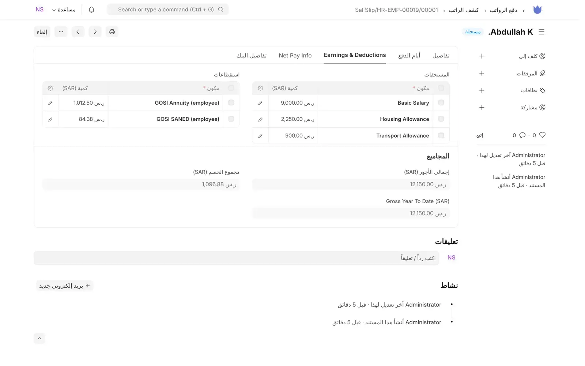Open the three-dots more menu
Image resolution: width=585 pixels, height=366 pixels.
pyautogui.click(x=61, y=32)
